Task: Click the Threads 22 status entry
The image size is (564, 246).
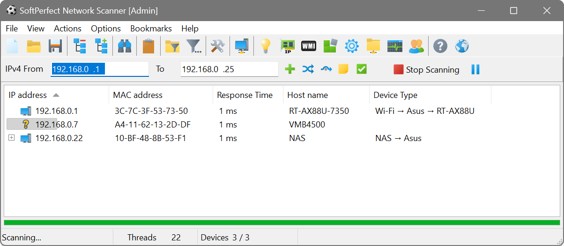Action: [x=154, y=238]
